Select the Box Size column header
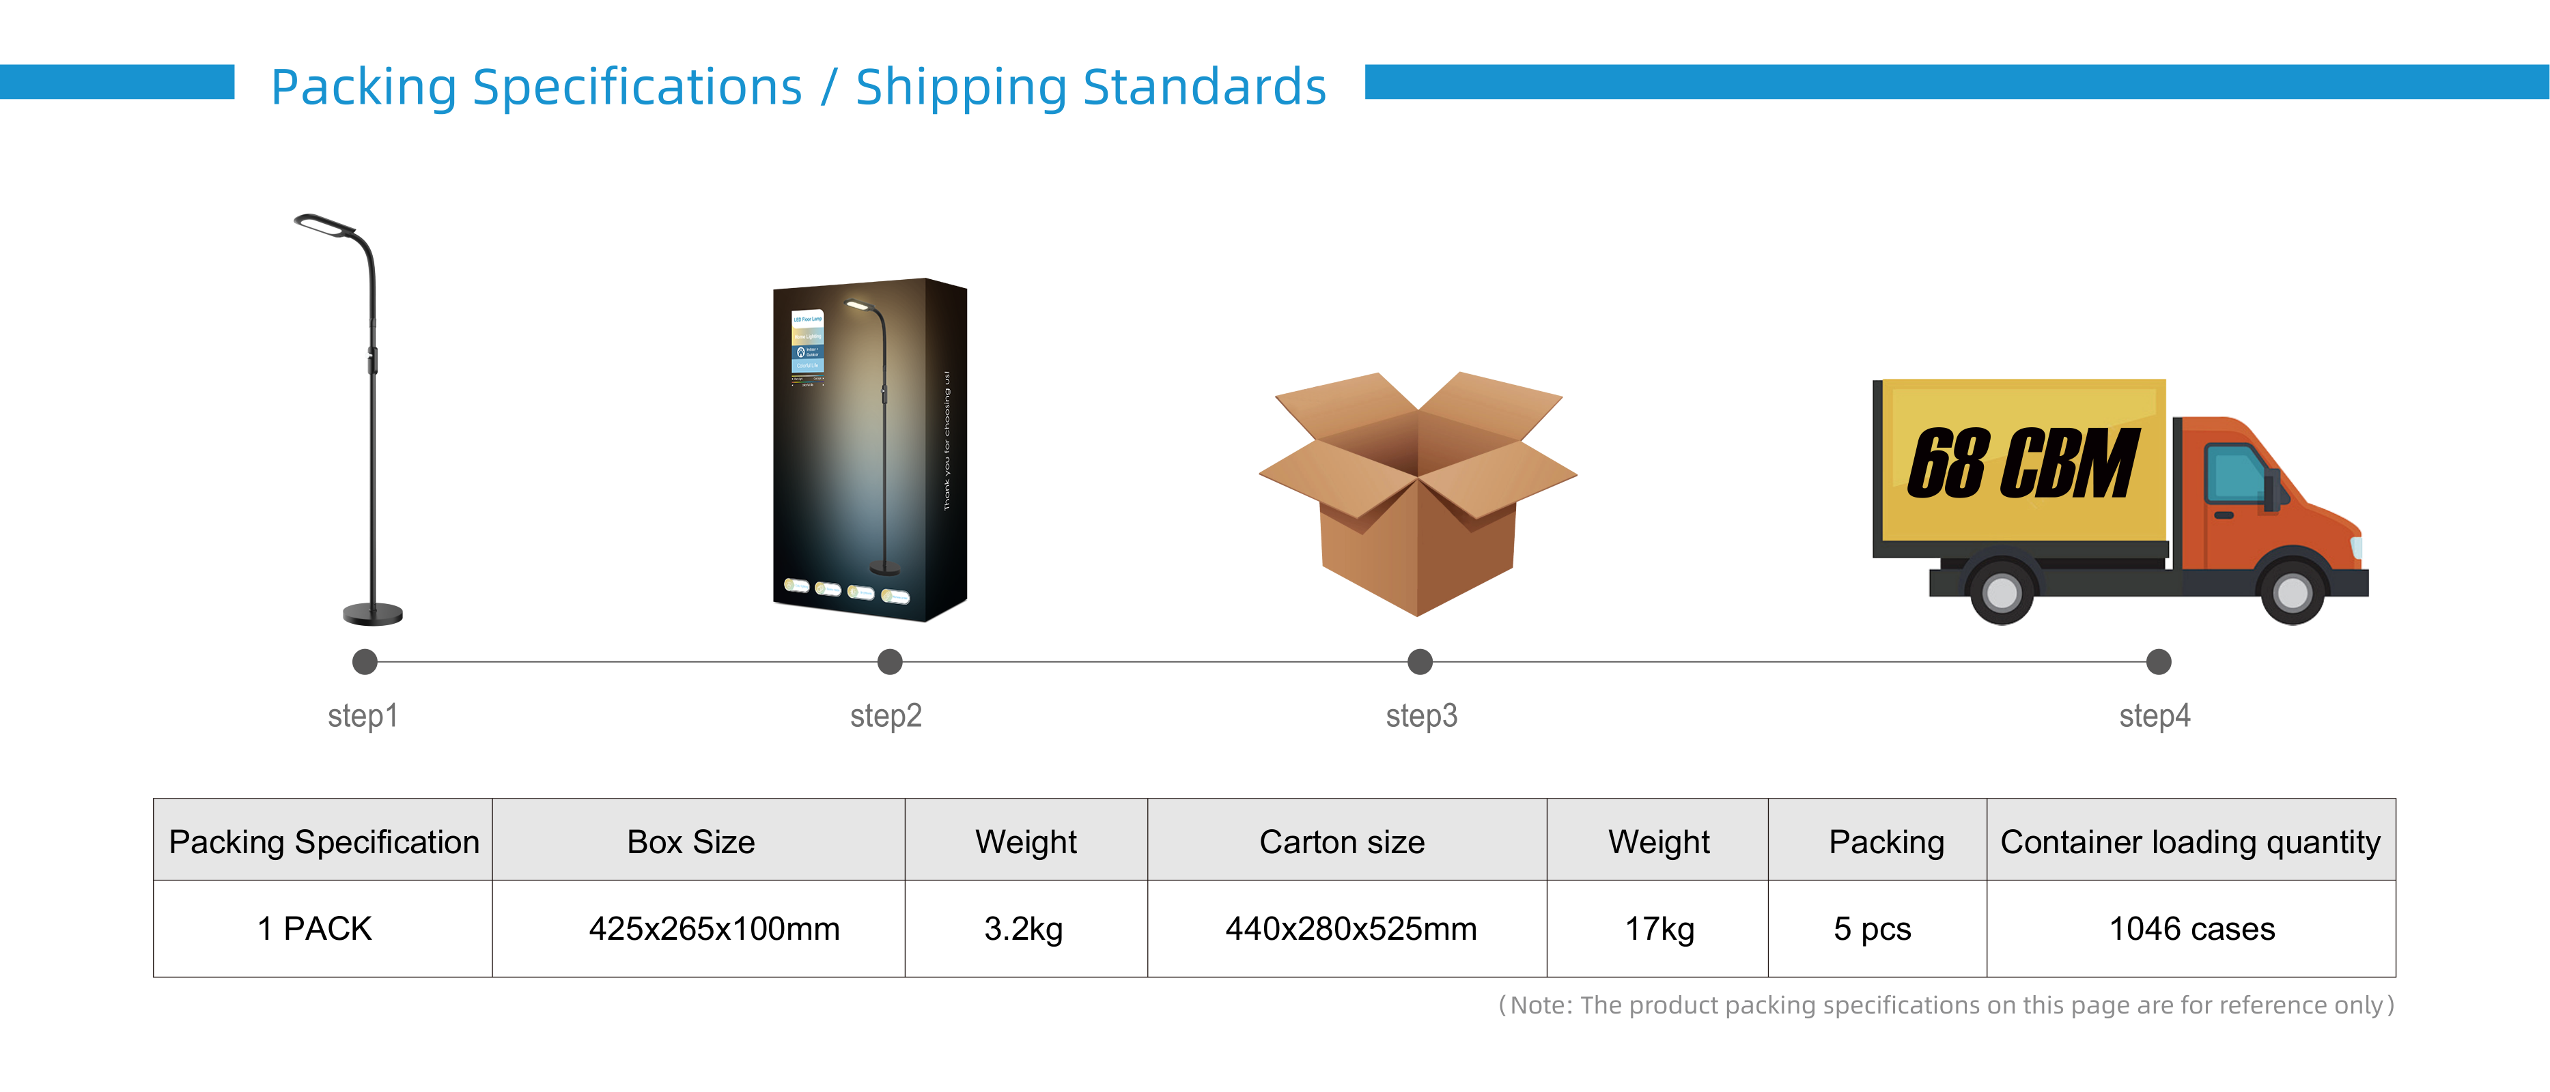Viewport: 2550px width, 1092px height. click(691, 842)
